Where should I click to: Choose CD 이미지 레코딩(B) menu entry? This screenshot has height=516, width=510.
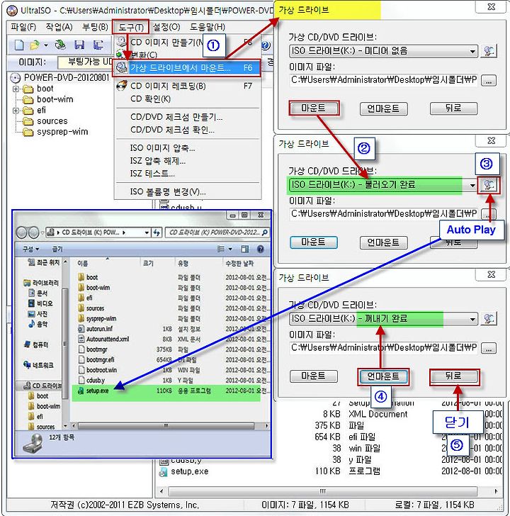tap(187, 86)
